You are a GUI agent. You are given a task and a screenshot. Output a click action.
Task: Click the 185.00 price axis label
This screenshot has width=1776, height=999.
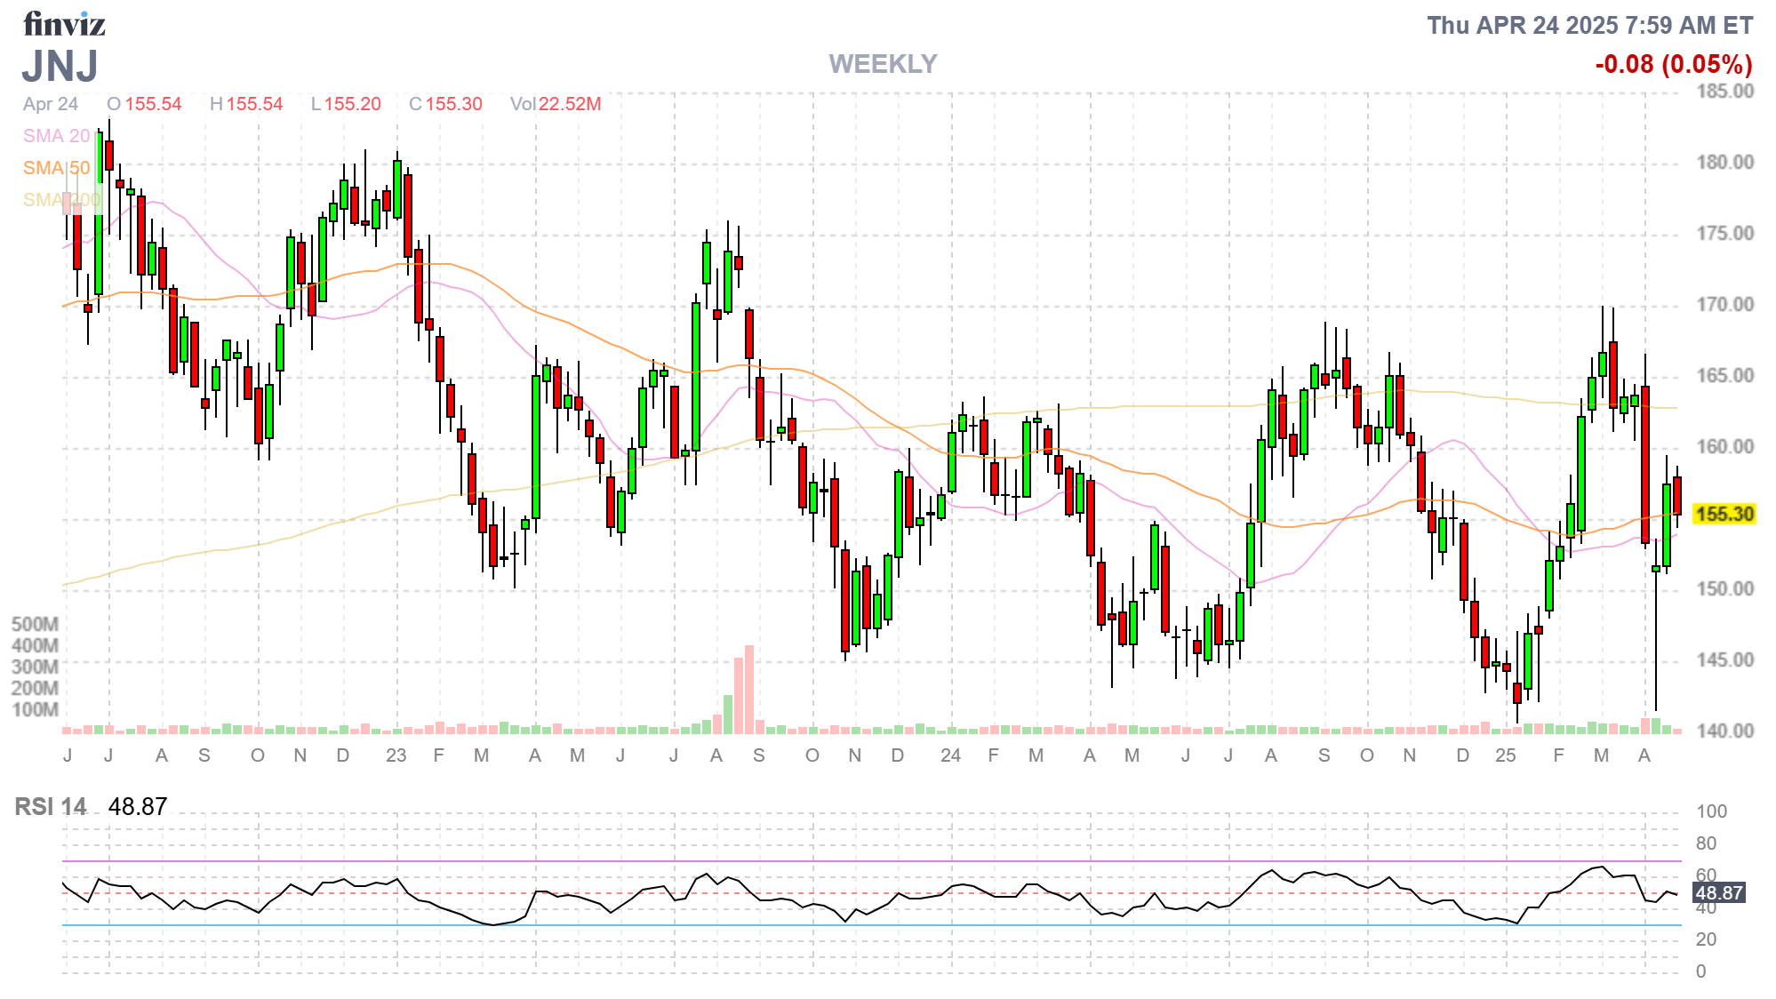1724,92
